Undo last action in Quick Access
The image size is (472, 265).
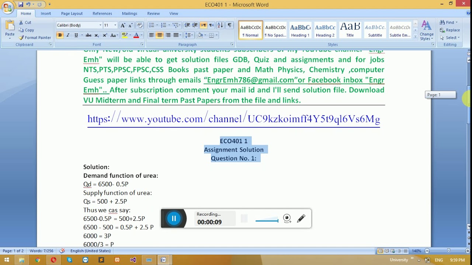(28, 4)
